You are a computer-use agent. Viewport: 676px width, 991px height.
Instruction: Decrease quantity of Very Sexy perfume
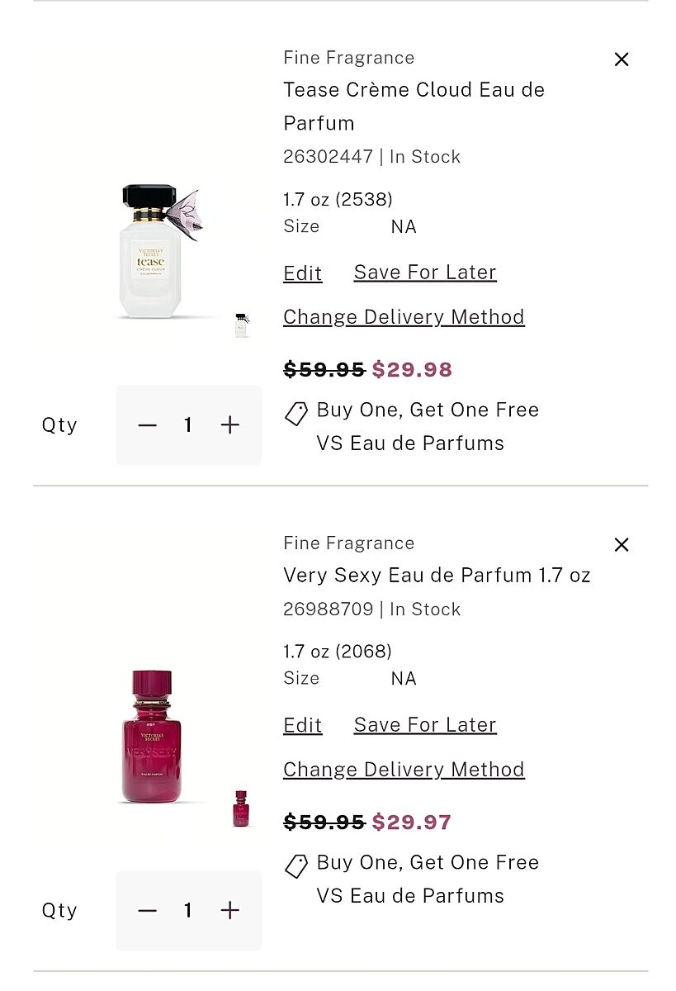[148, 911]
